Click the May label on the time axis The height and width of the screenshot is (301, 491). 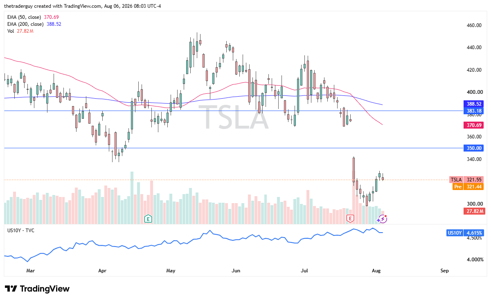(171, 271)
